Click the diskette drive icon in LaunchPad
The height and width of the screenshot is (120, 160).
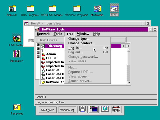82,109
